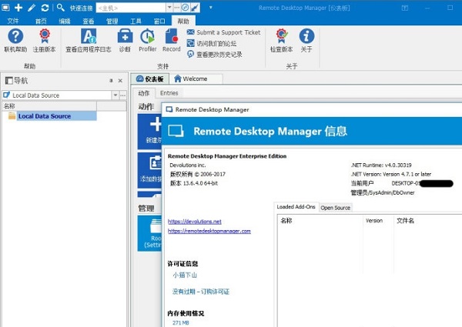Click the 271 MB memory usage value
462x327 pixels.
pos(181,322)
